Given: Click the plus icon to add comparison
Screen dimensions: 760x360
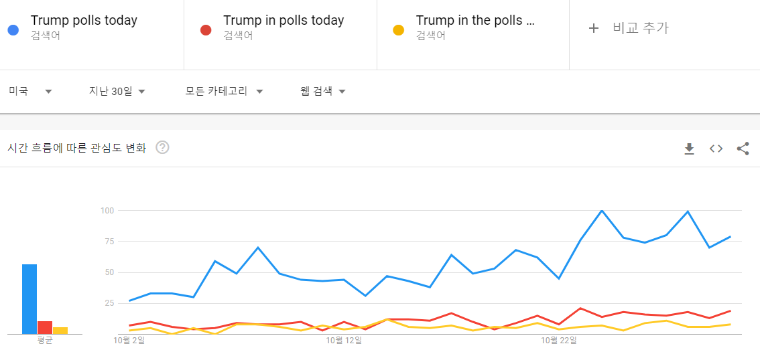Looking at the screenshot, I should (593, 28).
